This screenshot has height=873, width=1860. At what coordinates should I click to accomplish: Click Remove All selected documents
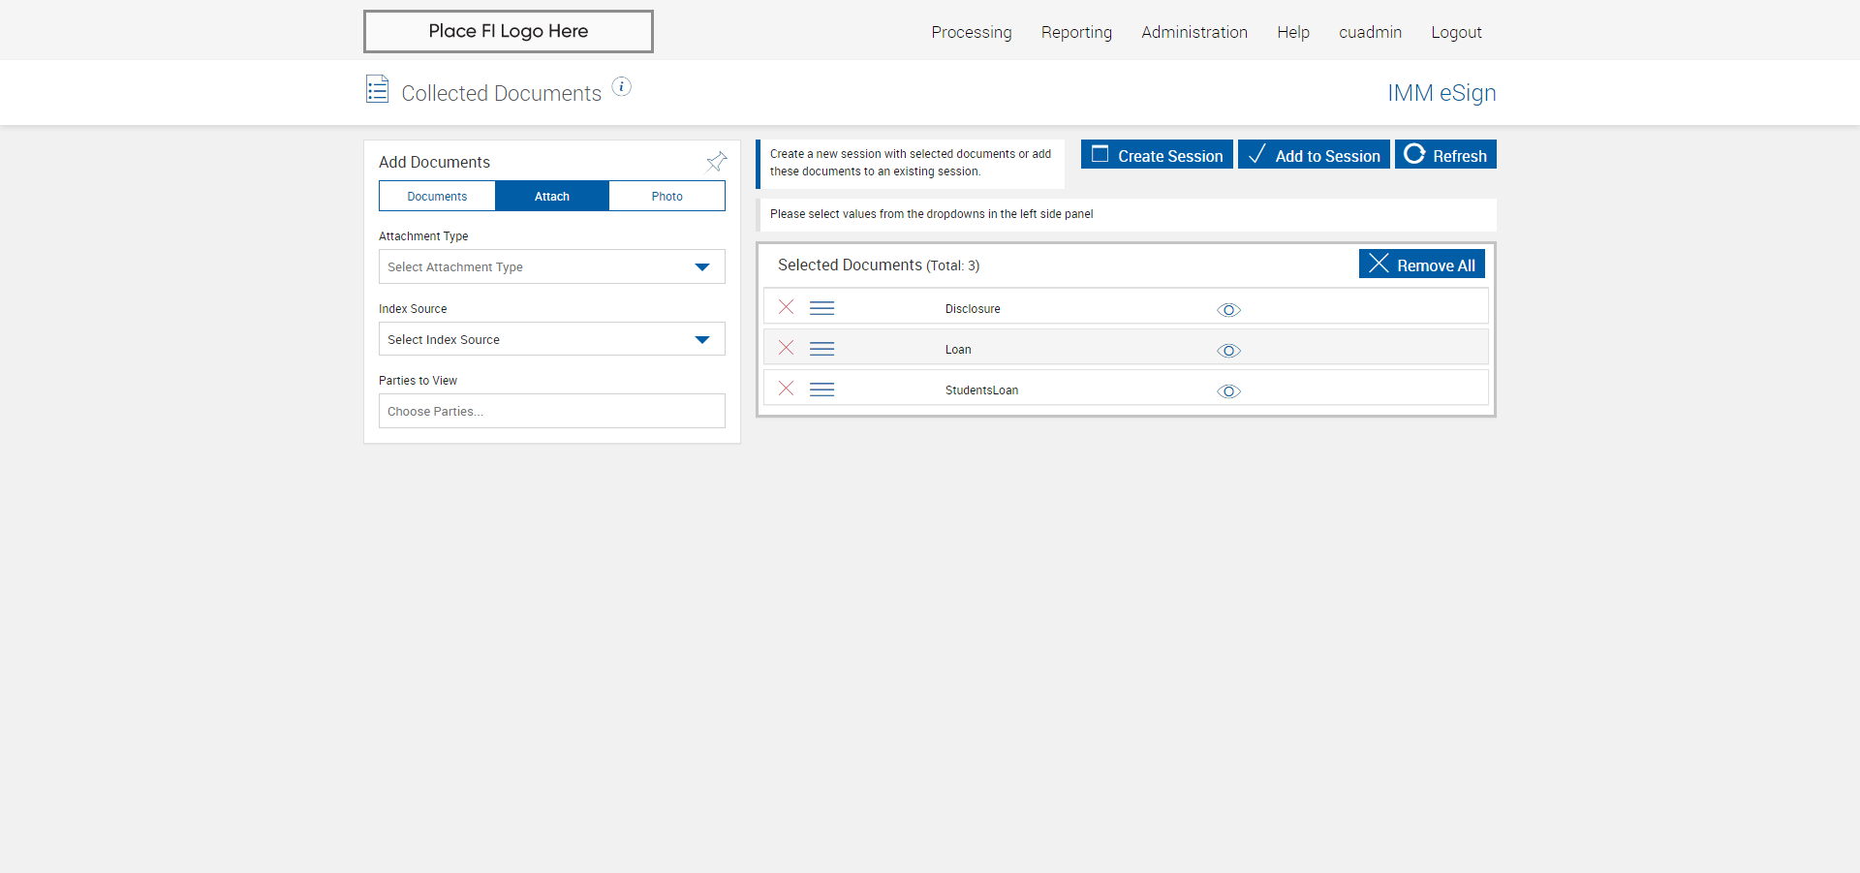[1421, 265]
